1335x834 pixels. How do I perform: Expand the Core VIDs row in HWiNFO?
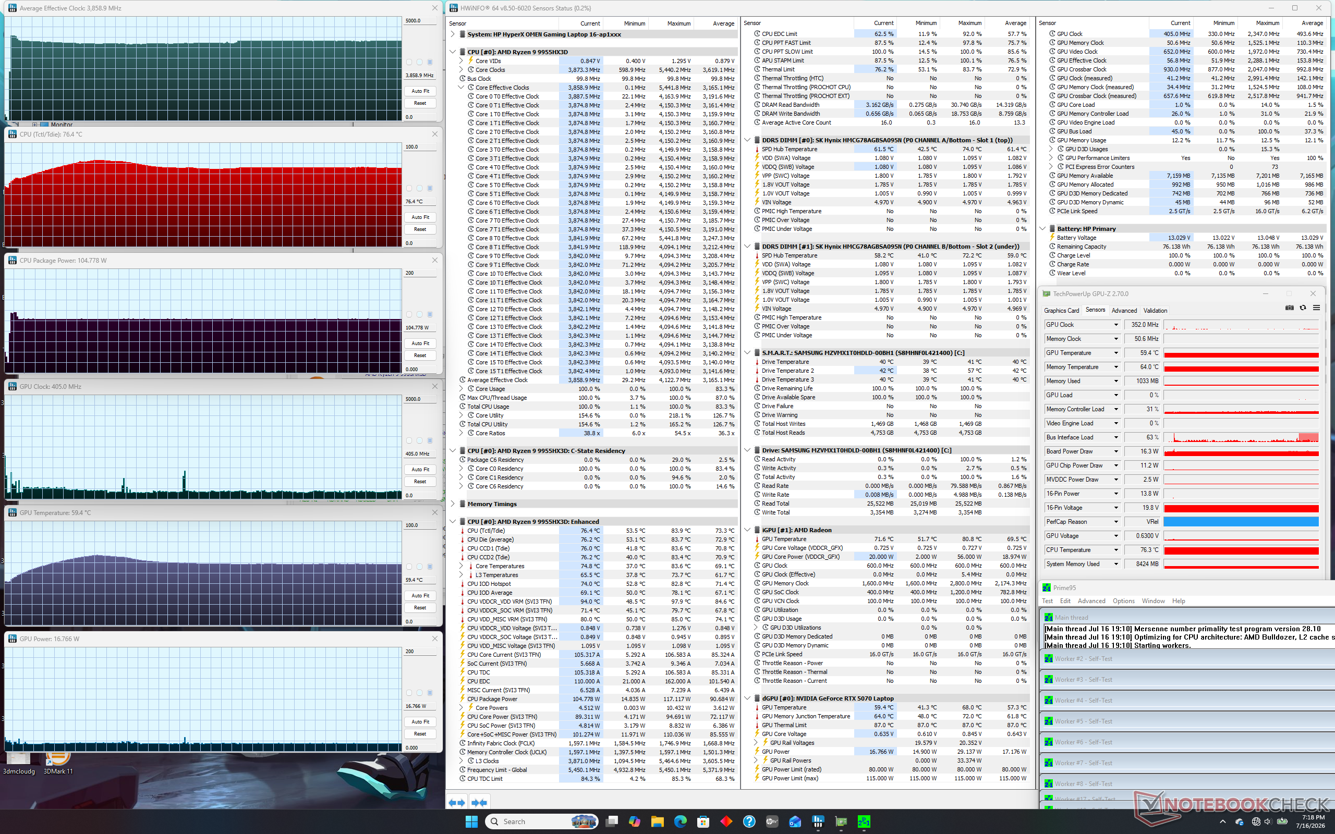[x=461, y=60]
